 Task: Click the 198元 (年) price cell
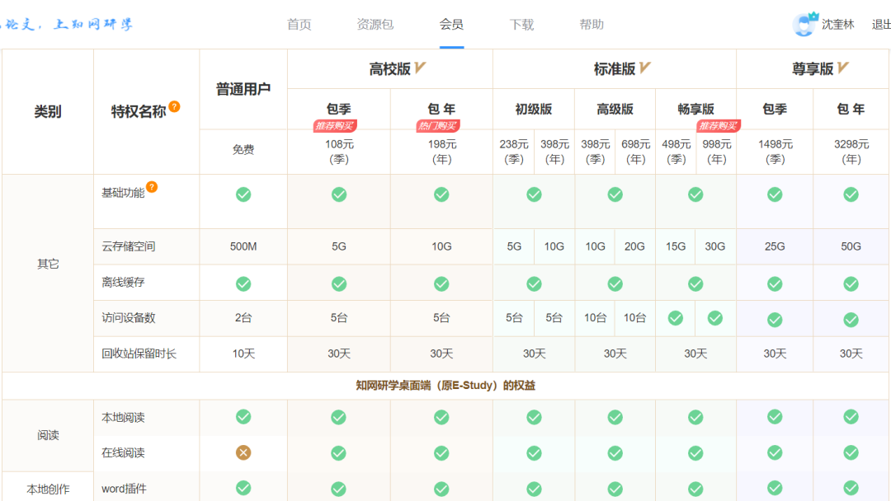coord(441,152)
